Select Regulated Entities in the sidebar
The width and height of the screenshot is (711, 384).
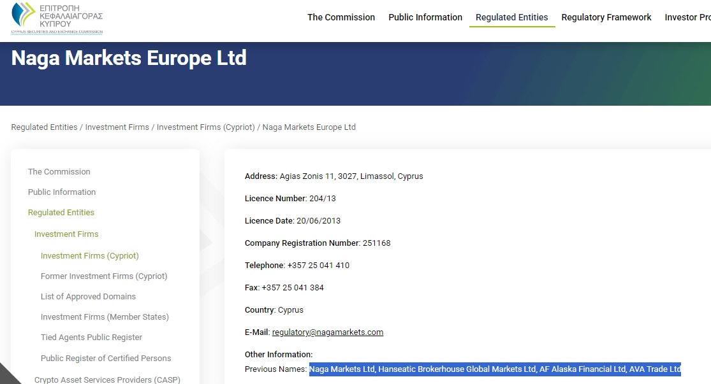coord(61,212)
